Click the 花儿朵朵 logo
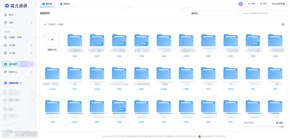 pos(16,6)
